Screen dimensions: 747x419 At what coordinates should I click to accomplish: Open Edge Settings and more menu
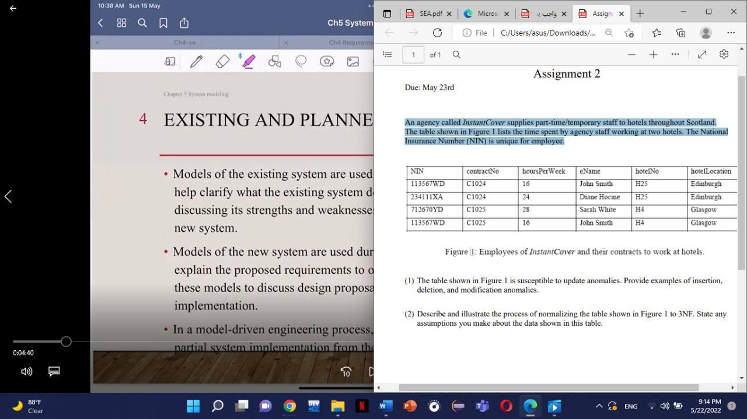point(731,33)
